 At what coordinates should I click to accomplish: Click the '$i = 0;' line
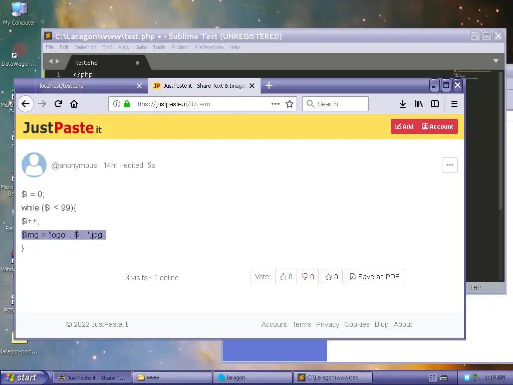[33, 194]
